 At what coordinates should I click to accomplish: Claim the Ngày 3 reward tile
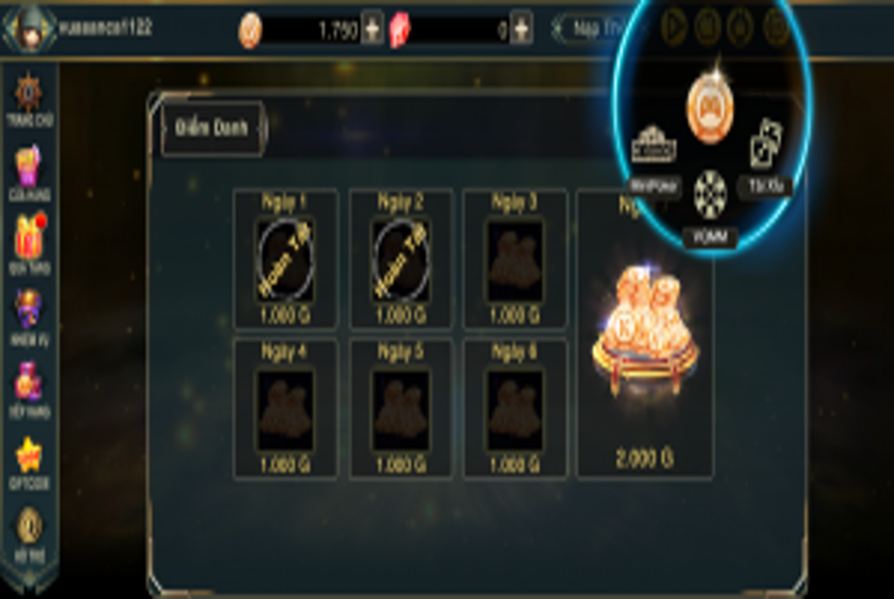[x=515, y=260]
